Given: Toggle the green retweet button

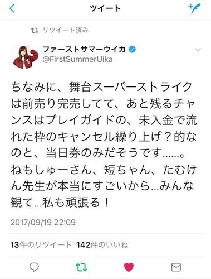Looking at the screenshot, I should pos(81,267).
